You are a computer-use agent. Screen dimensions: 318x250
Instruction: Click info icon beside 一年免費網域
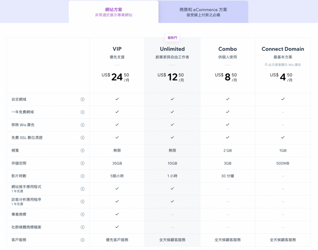tap(83, 112)
